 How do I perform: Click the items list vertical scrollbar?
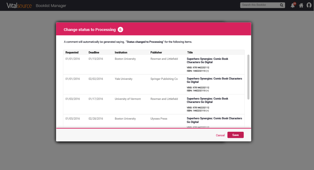(x=248, y=77)
